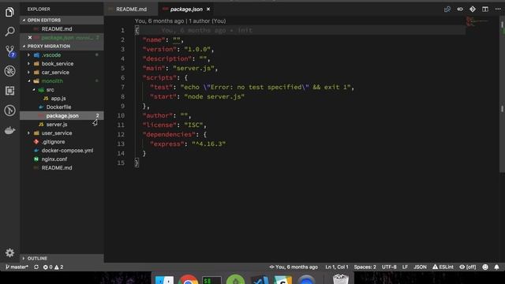Change file encoding UTF-8
The height and width of the screenshot is (284, 505).
(x=389, y=267)
